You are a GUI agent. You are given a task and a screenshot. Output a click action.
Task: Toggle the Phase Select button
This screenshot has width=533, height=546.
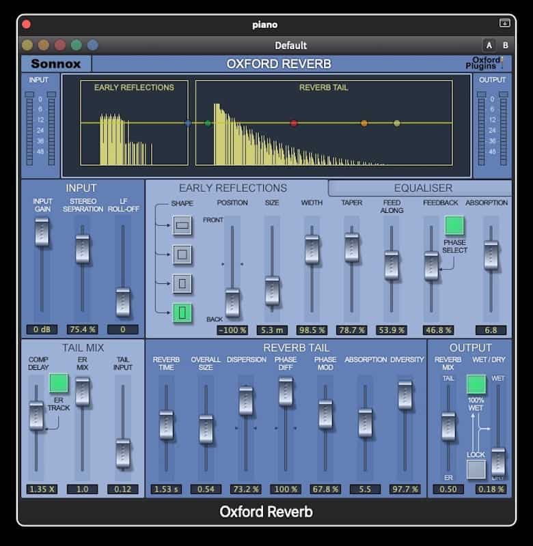454,226
